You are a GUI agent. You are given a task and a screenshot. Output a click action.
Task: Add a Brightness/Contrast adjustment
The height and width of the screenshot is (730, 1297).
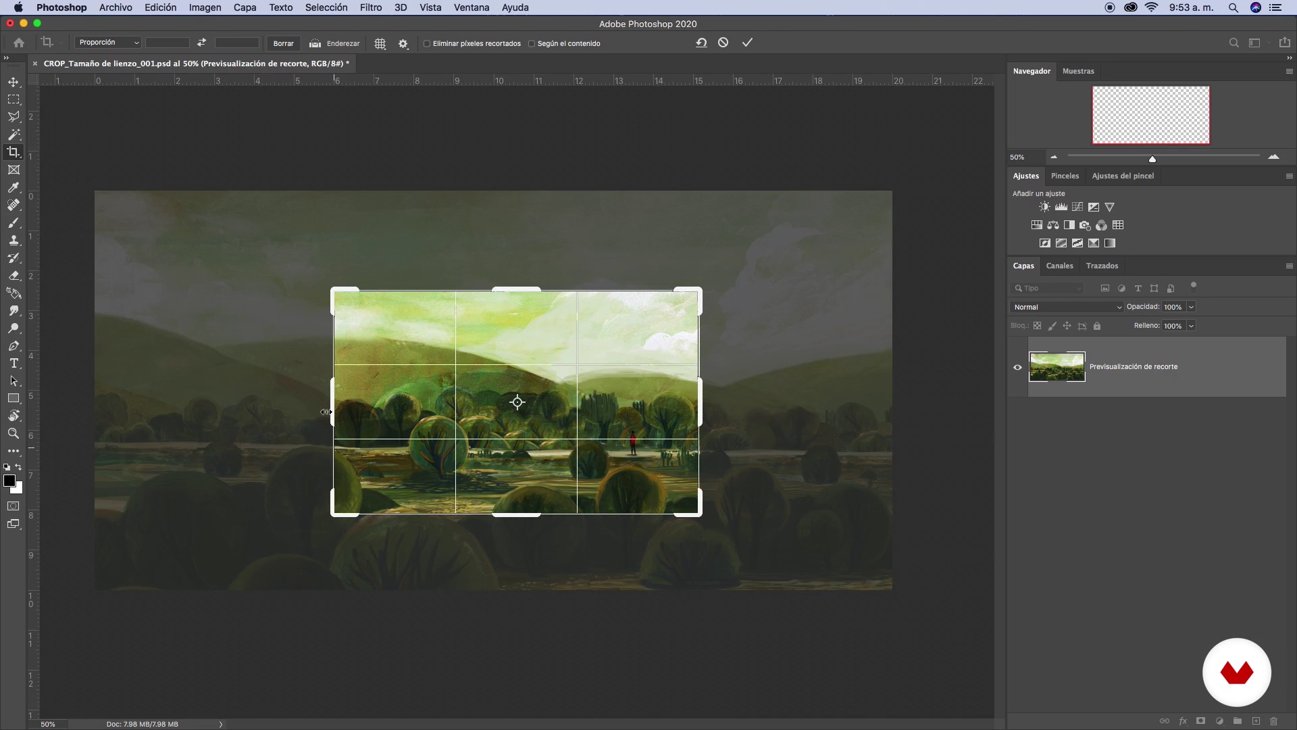tap(1044, 207)
